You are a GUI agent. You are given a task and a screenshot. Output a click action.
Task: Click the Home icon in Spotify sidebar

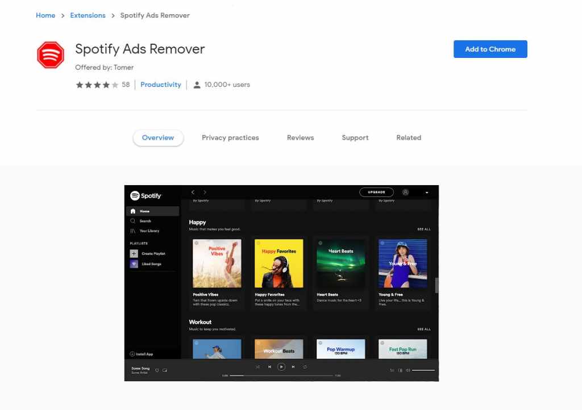[x=133, y=211]
